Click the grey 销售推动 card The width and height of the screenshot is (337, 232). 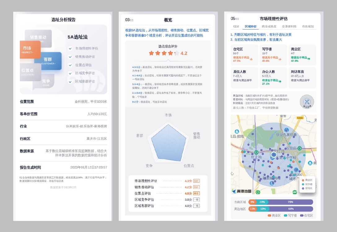pos(38,38)
